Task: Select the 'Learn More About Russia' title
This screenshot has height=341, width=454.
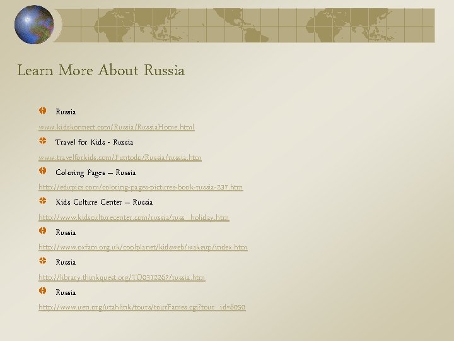Action: [101, 71]
